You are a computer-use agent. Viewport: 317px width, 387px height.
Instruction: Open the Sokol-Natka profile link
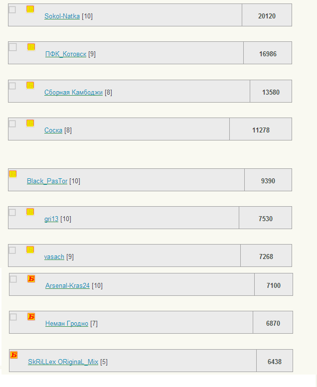pyautogui.click(x=62, y=16)
